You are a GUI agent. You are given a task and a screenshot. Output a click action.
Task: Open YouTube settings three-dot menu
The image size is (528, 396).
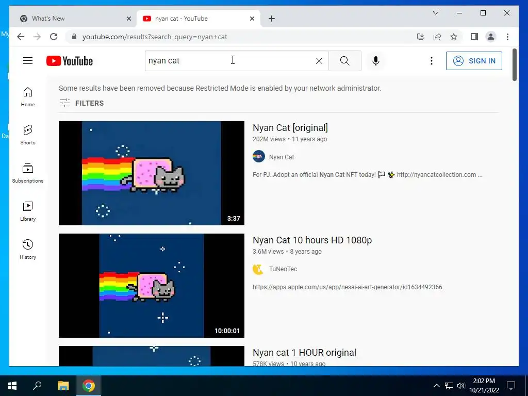tap(432, 61)
